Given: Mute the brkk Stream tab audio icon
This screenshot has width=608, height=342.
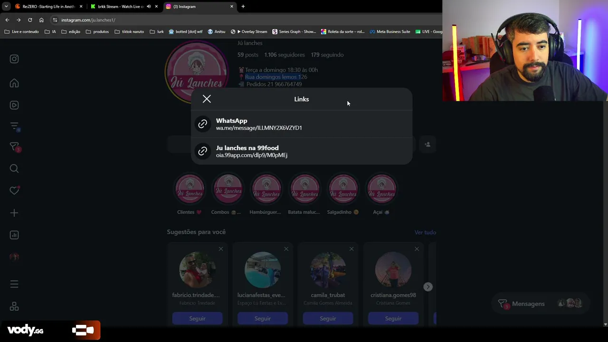Looking at the screenshot, I should click(x=149, y=7).
